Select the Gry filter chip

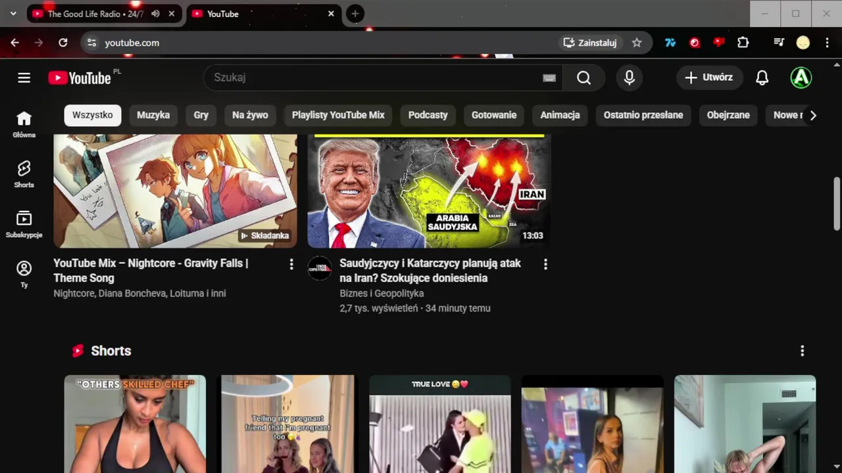tap(201, 115)
